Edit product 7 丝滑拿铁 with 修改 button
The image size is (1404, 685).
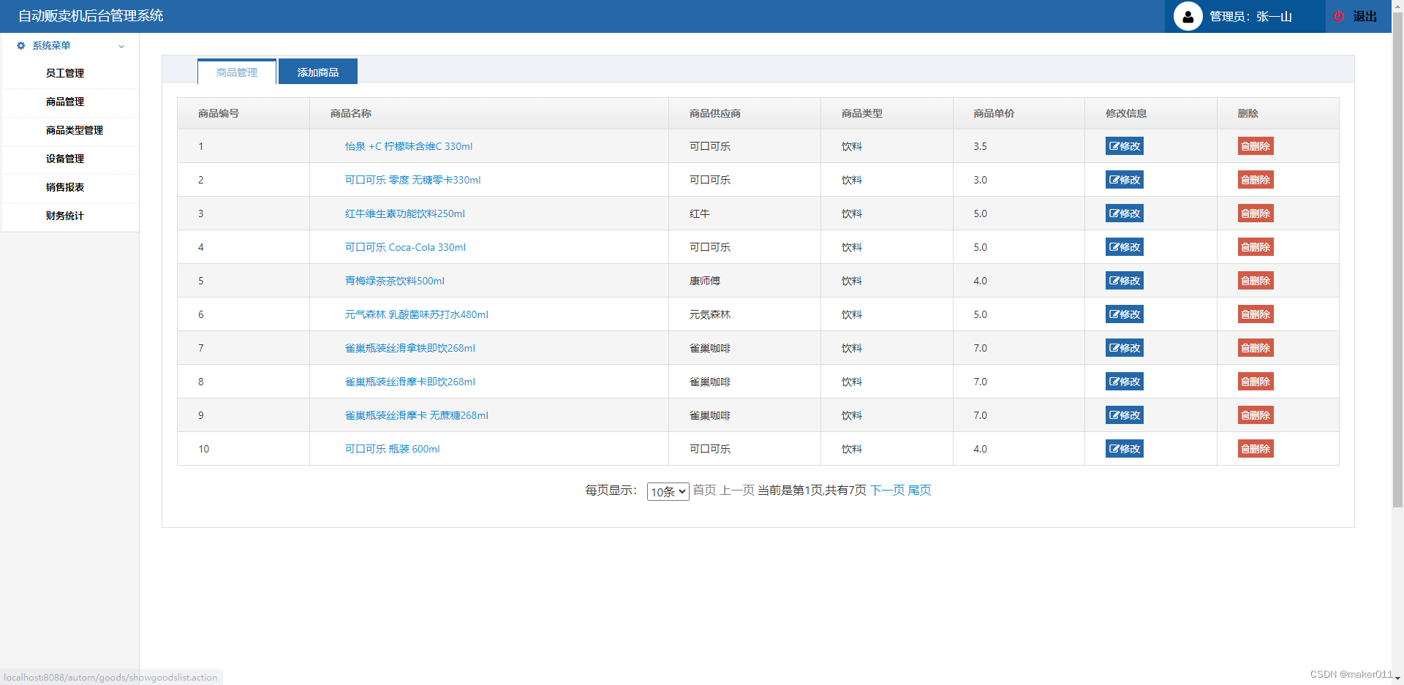pyautogui.click(x=1125, y=348)
